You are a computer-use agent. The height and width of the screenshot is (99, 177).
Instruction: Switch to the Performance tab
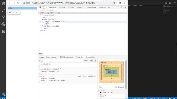tap(91, 7)
